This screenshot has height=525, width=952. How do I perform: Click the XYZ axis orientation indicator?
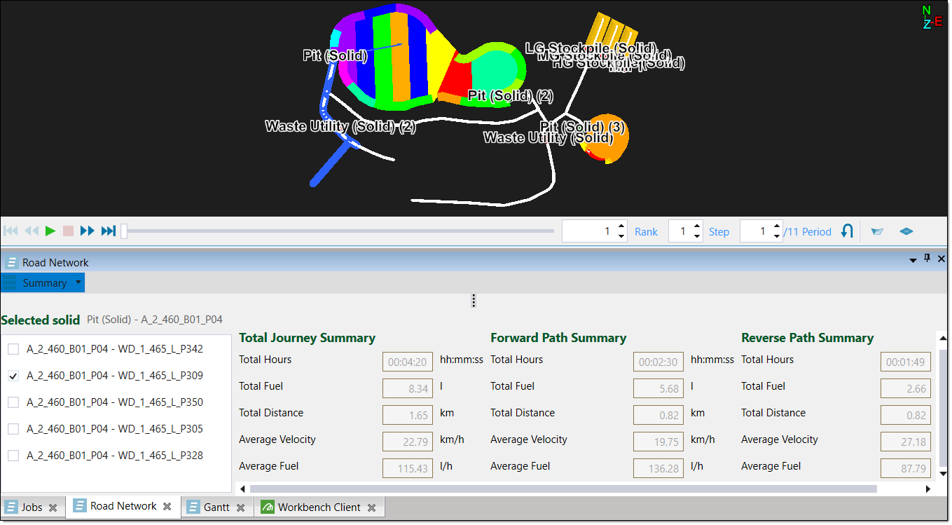click(930, 18)
